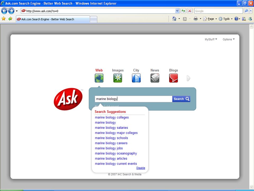The image size is (254, 191).
Task: Select the City building icon
Action: click(x=136, y=78)
